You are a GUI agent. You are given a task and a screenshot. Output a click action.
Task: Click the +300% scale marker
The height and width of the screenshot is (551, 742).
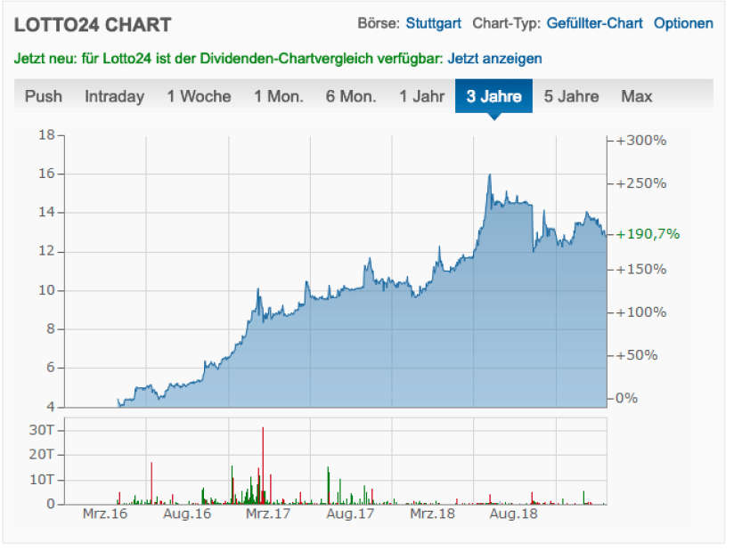(x=640, y=139)
